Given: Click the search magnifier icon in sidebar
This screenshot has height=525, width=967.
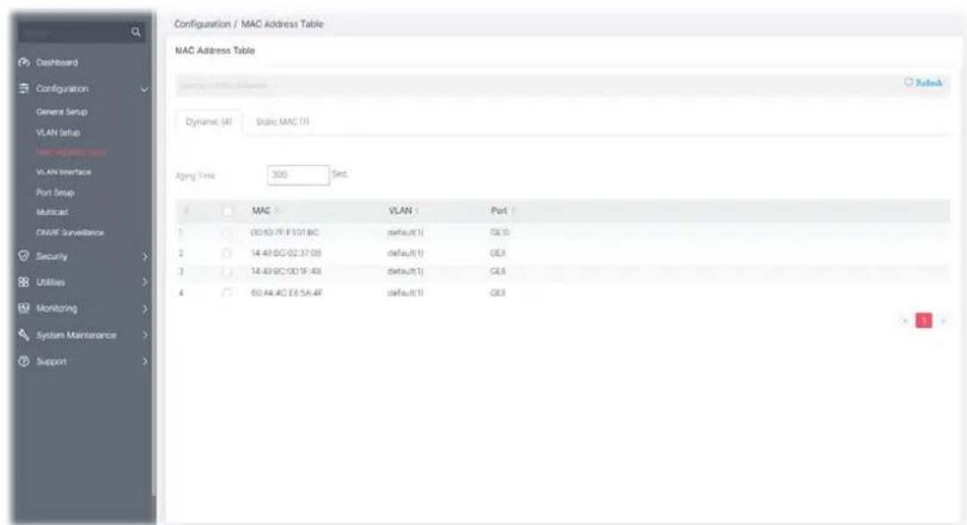Looking at the screenshot, I should click(x=135, y=32).
